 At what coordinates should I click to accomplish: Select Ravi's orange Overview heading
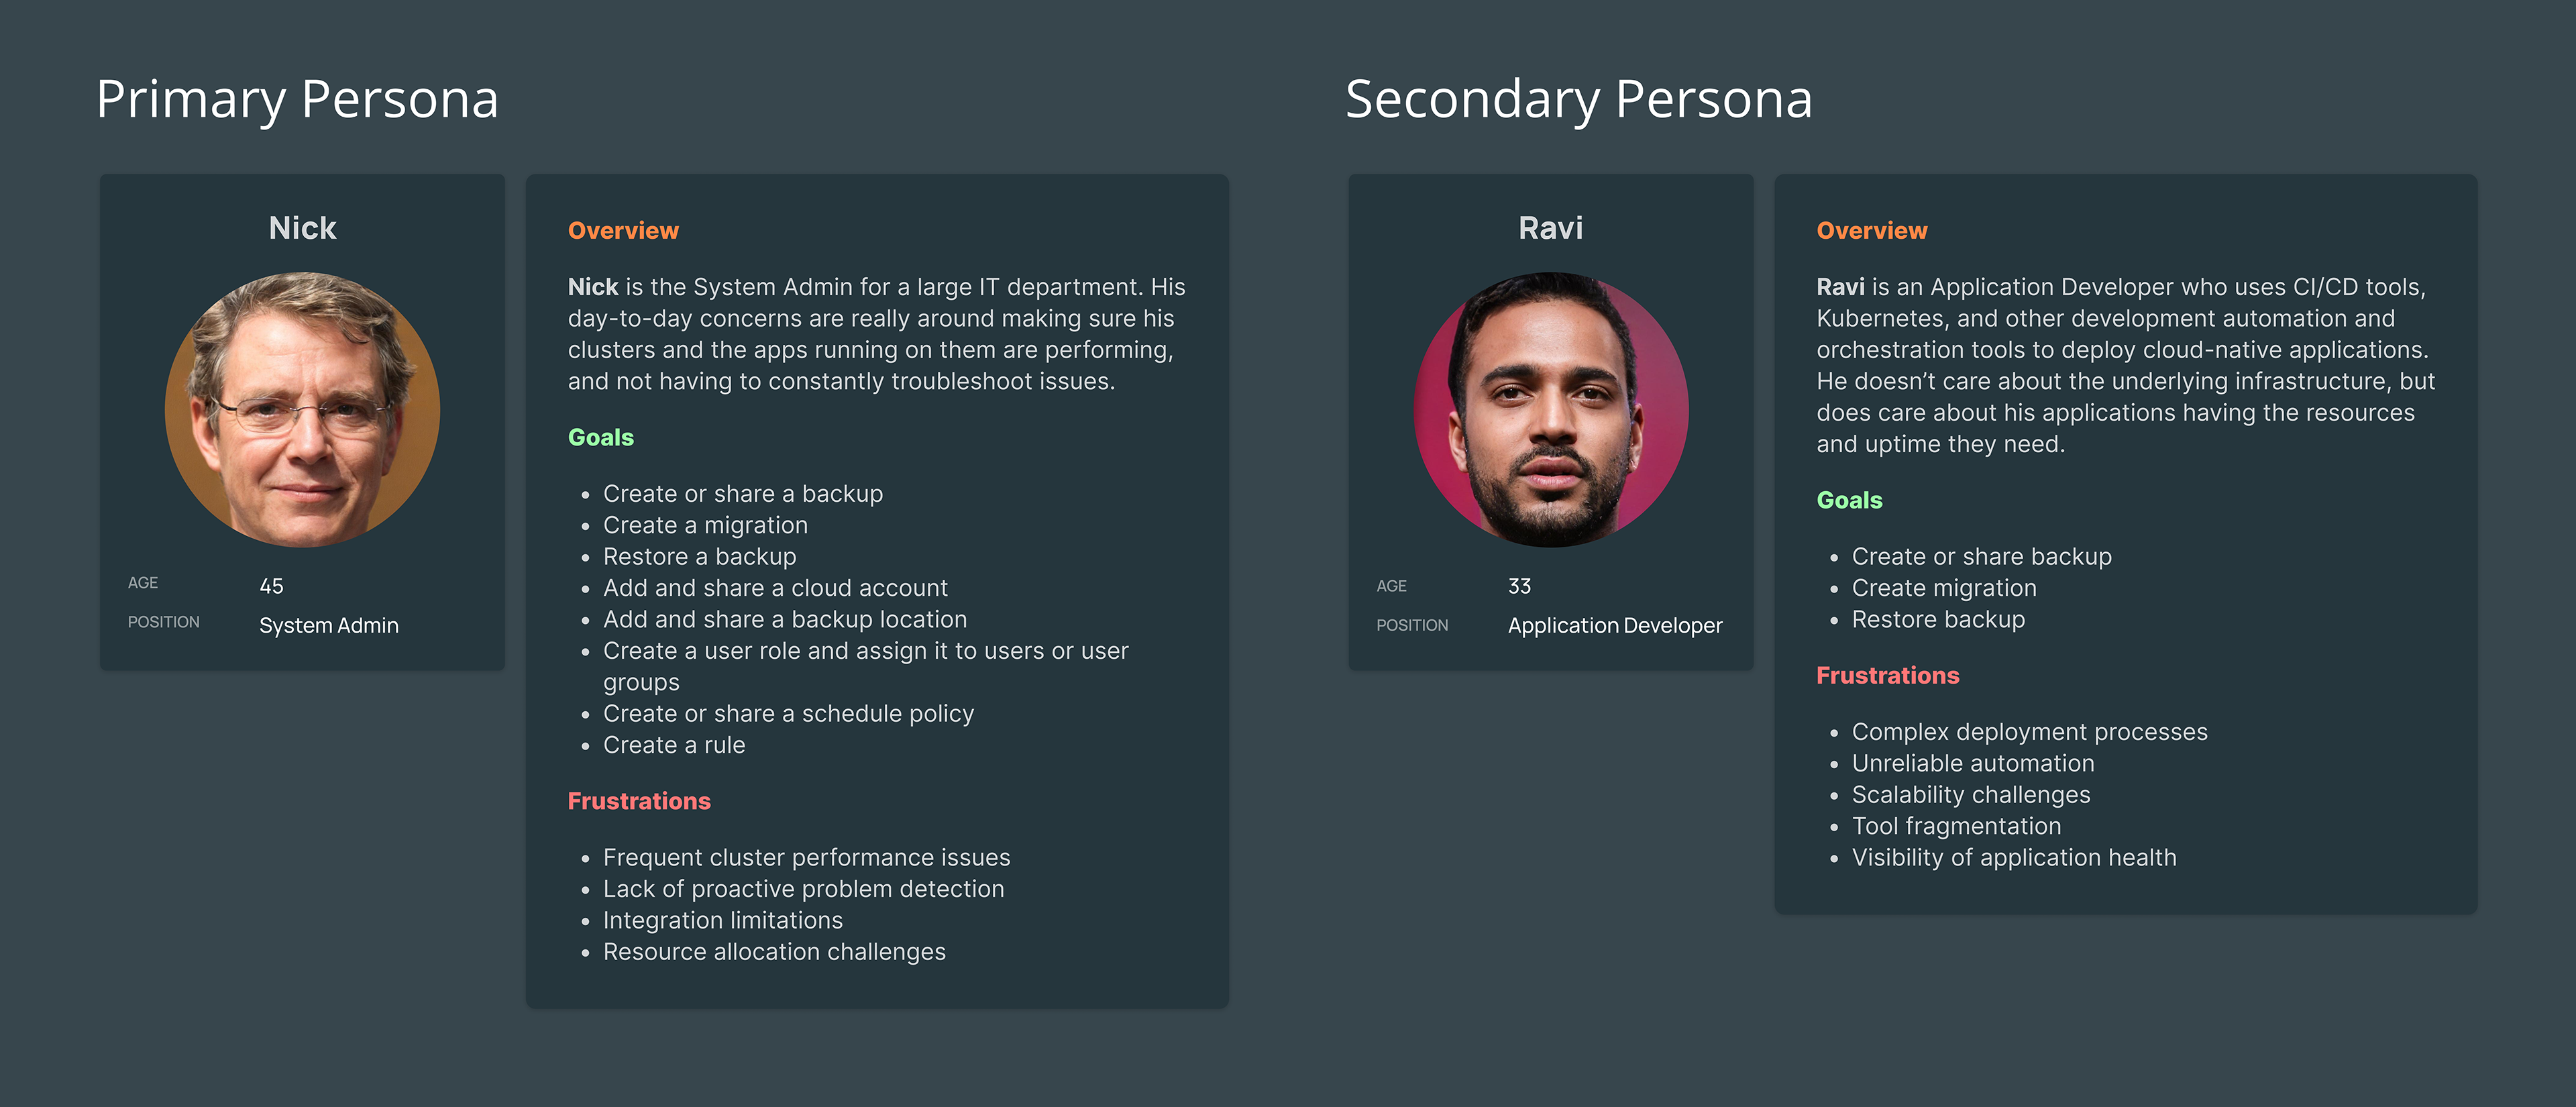1871,231
